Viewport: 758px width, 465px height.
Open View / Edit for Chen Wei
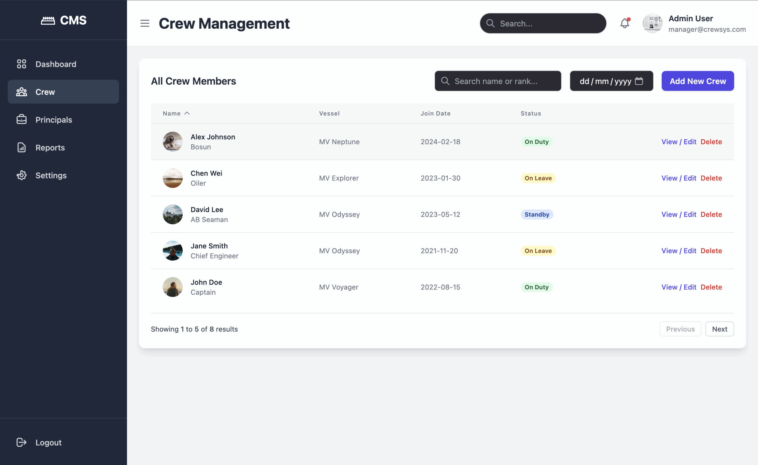tap(679, 178)
